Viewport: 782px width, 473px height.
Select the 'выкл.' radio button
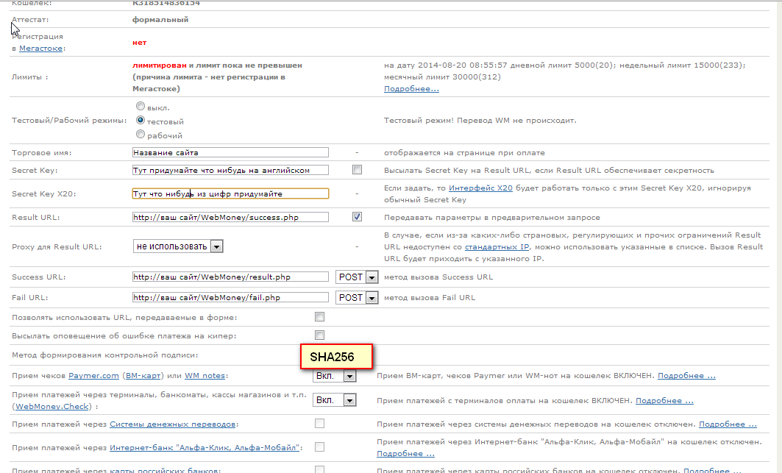pos(141,106)
